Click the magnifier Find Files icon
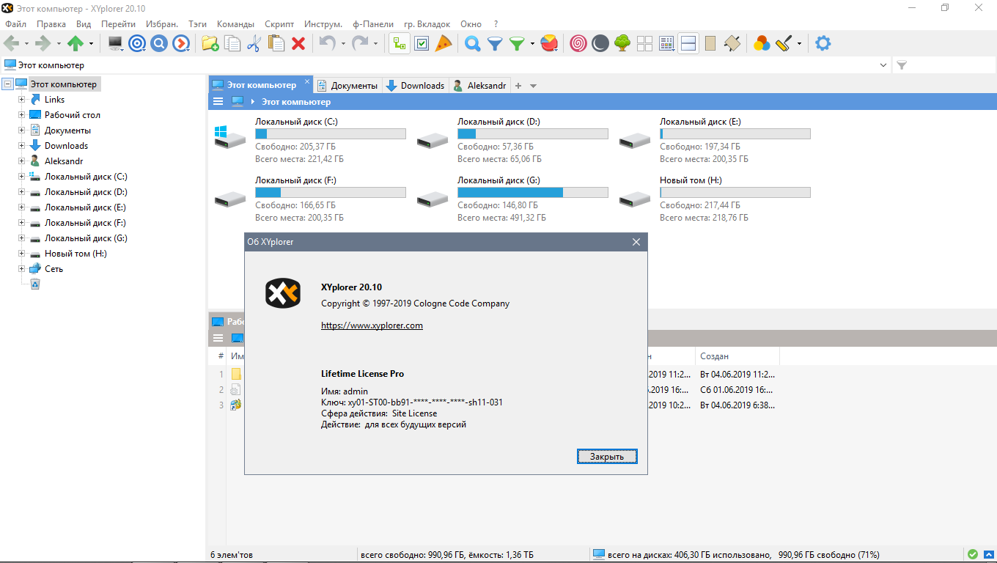 (473, 44)
